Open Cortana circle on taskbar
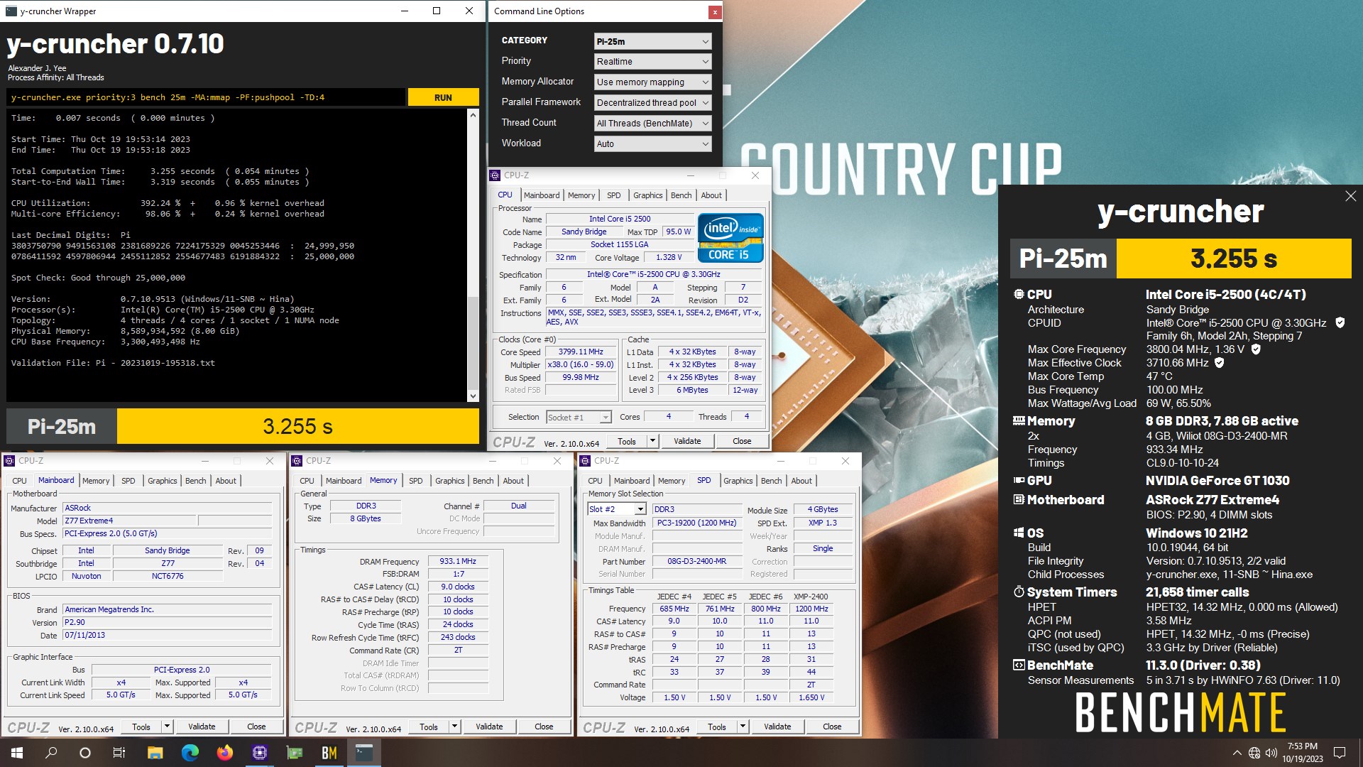The width and height of the screenshot is (1363, 767). pos(85,753)
